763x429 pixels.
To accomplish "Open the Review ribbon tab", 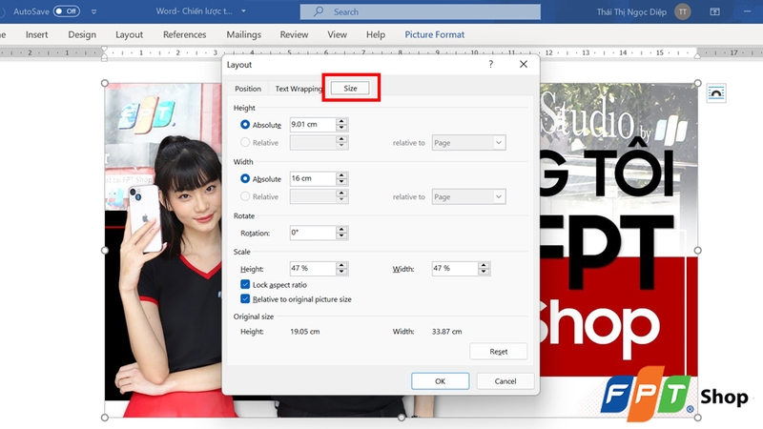I will 294,34.
